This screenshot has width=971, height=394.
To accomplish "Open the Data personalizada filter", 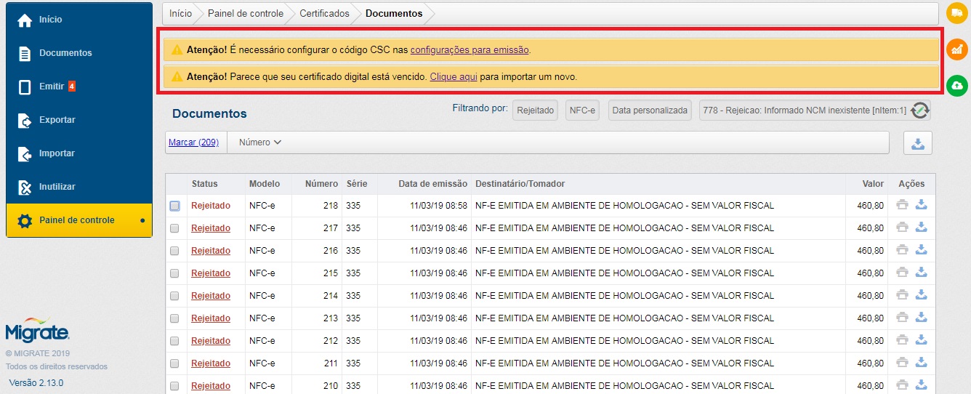I will pyautogui.click(x=649, y=110).
